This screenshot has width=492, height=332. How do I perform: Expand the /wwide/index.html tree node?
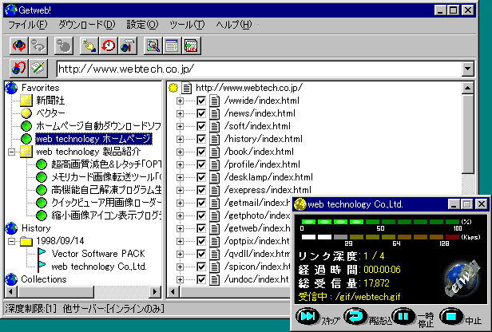click(181, 101)
